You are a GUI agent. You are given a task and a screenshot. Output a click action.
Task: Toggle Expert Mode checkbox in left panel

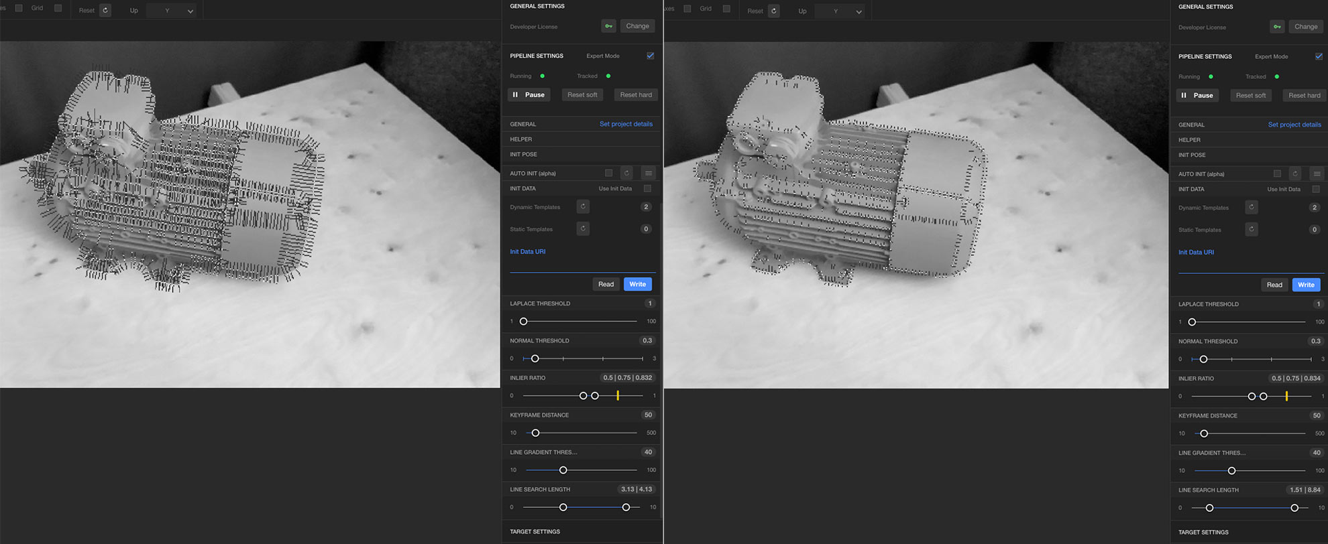pyautogui.click(x=650, y=56)
